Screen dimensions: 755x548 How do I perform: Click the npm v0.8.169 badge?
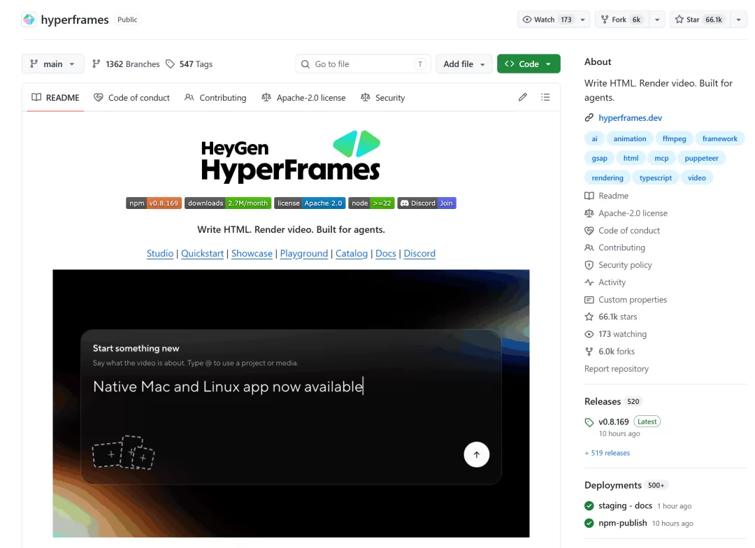(154, 203)
